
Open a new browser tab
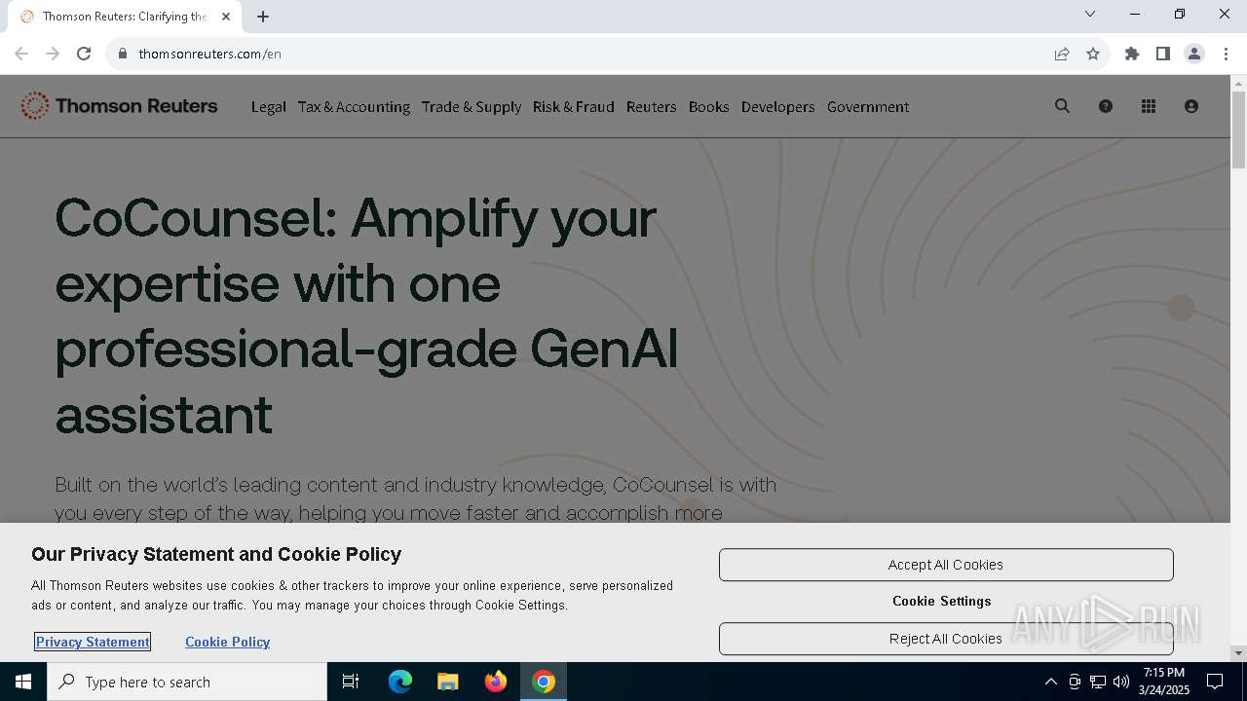coord(263,17)
